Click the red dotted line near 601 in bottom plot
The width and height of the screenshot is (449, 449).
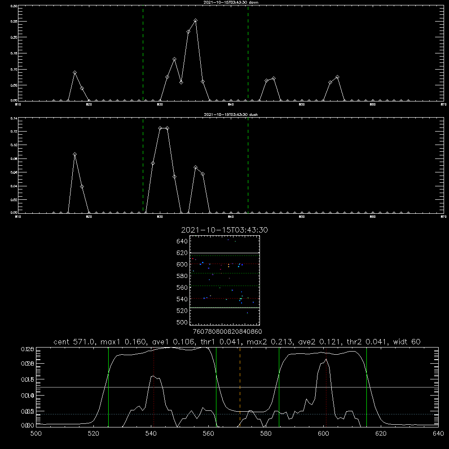(x=326, y=387)
